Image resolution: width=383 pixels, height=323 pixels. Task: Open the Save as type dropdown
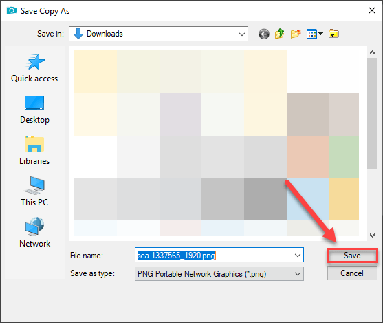click(x=219, y=274)
